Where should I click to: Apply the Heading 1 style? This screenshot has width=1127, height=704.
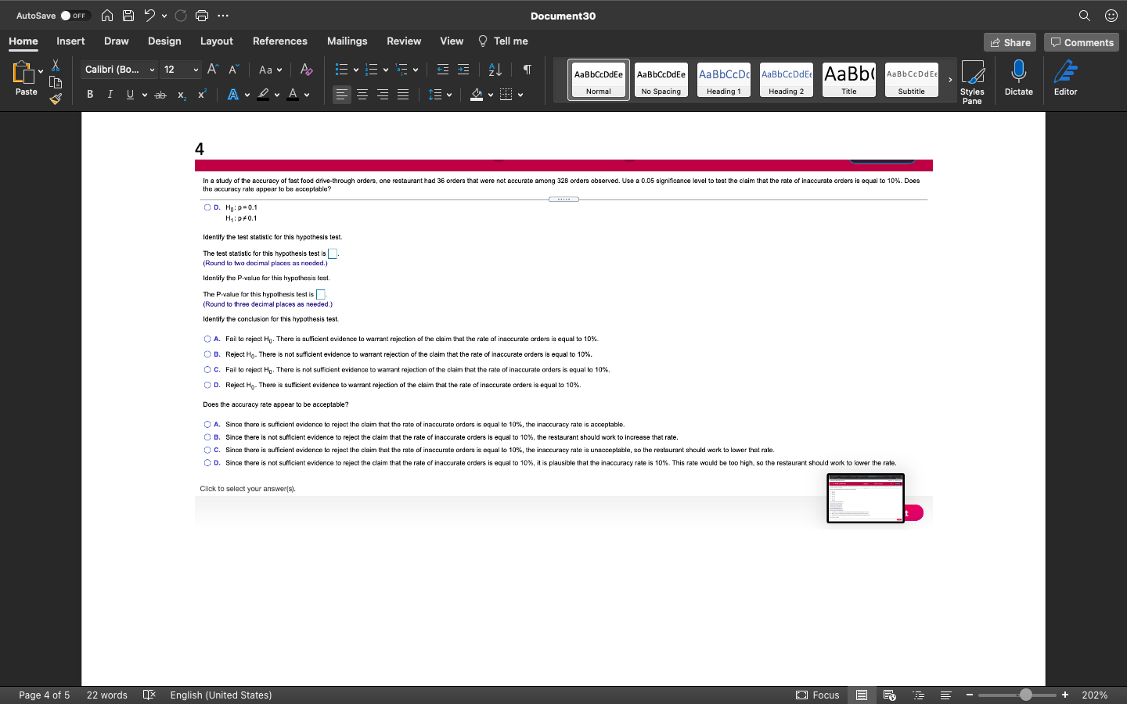(x=723, y=78)
